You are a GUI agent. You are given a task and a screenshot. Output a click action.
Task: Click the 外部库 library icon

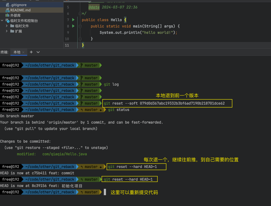pos(7,15)
